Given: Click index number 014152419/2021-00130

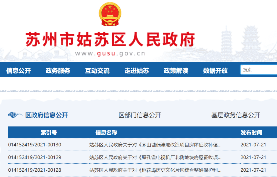Looking at the screenshot, I should pyautogui.click(x=35, y=145).
